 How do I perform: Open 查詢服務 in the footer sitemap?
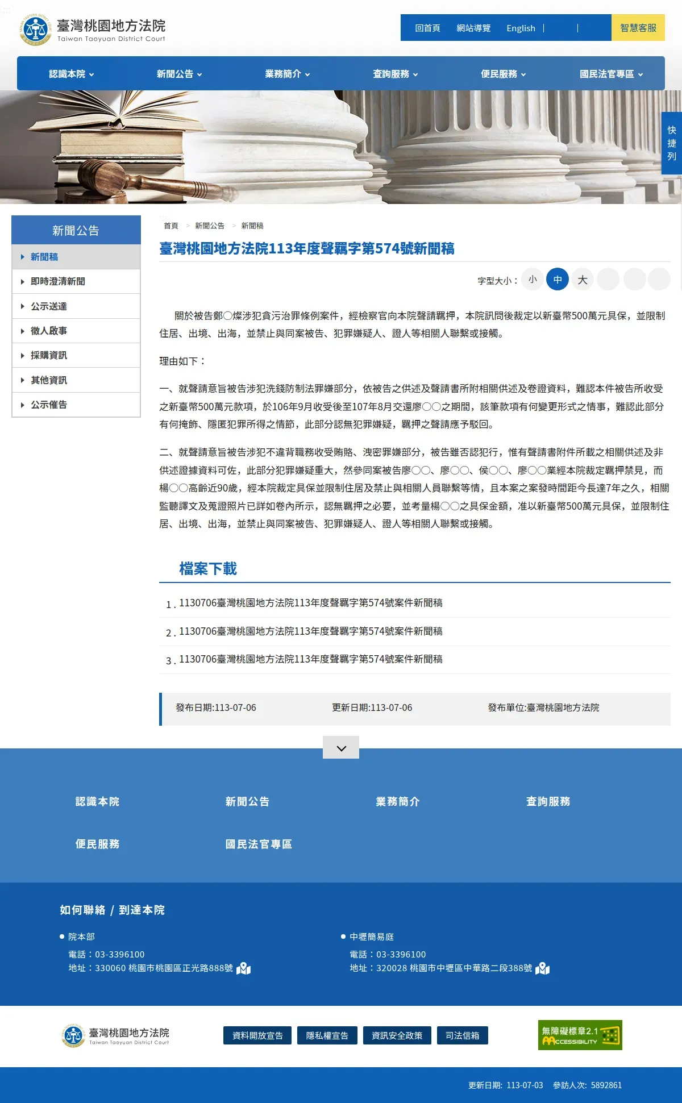pyautogui.click(x=548, y=801)
